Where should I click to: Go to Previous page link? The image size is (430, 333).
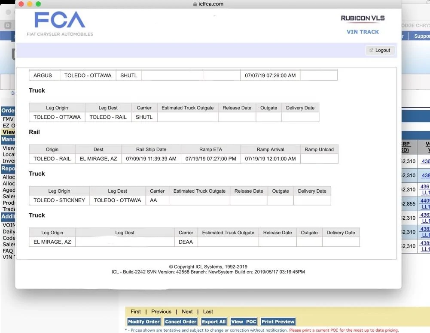pyautogui.click(x=161, y=312)
